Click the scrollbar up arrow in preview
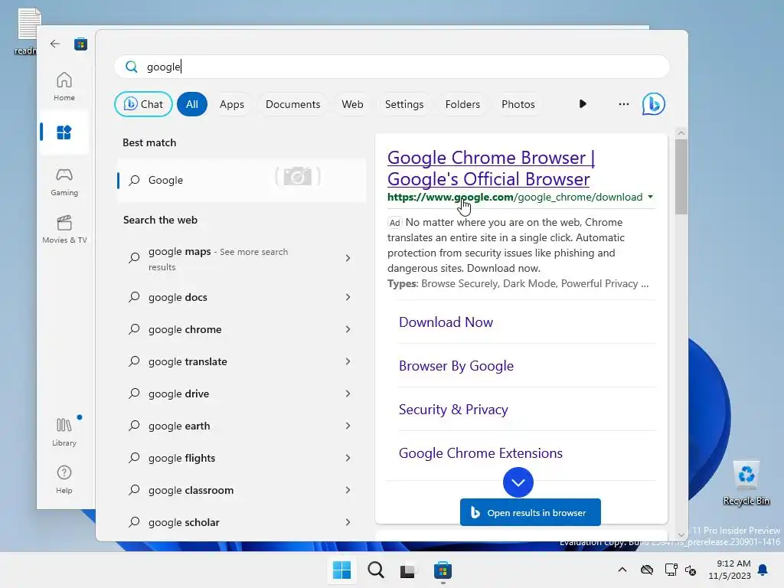The image size is (784, 588). (681, 133)
